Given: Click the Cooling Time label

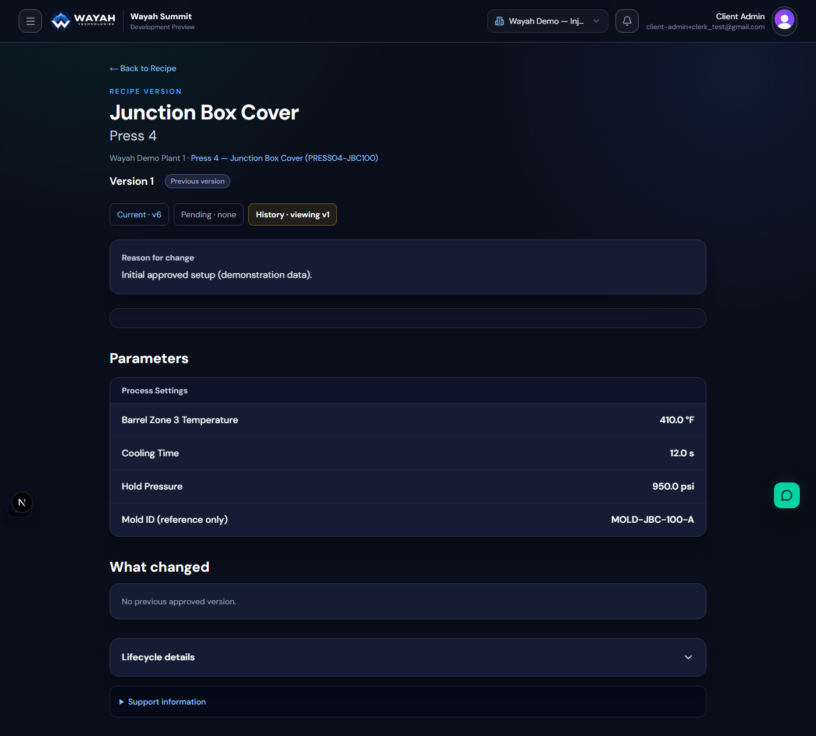Looking at the screenshot, I should (150, 453).
